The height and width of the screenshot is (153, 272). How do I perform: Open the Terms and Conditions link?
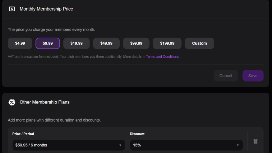[x=162, y=57]
